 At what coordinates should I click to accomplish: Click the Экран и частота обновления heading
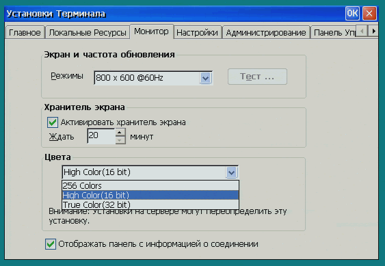pyautogui.click(x=109, y=54)
